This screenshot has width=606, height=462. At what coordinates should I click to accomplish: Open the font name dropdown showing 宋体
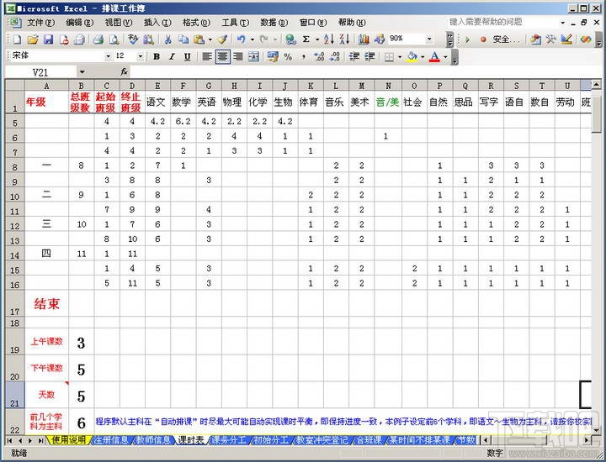pyautogui.click(x=108, y=57)
